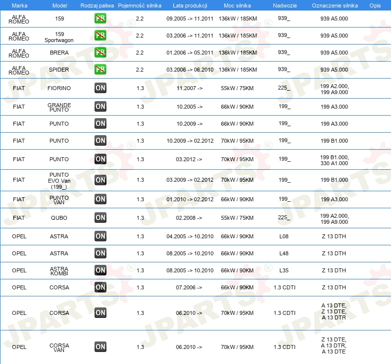Select the SPIDER model cell

[x=59, y=70]
